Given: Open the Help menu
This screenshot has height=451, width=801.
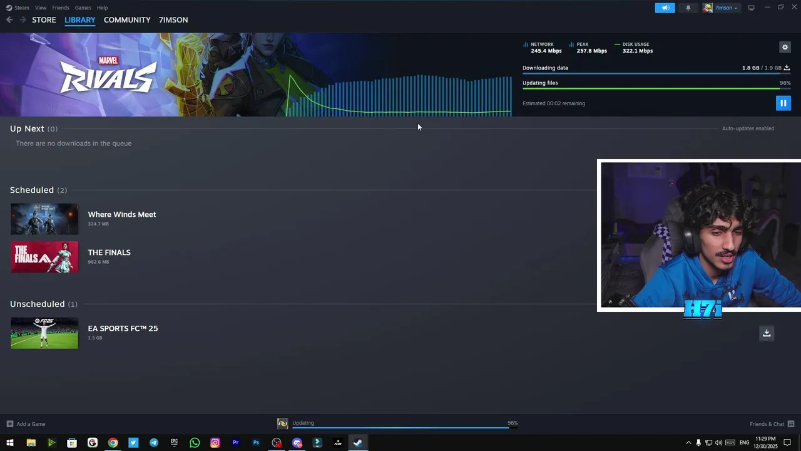Looking at the screenshot, I should click(102, 8).
